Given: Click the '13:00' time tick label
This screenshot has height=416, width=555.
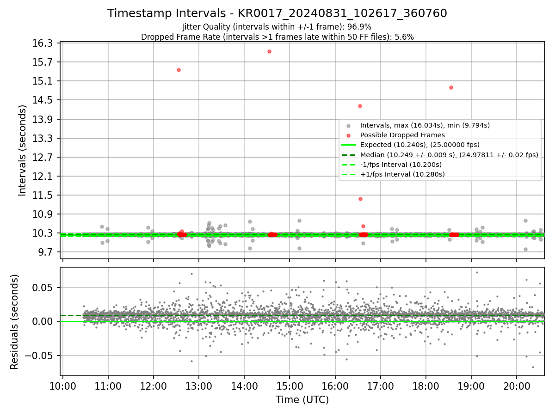Looking at the screenshot, I should [x=199, y=386].
